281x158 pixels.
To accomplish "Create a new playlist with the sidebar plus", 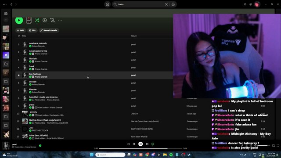I will (x=6, y=20).
